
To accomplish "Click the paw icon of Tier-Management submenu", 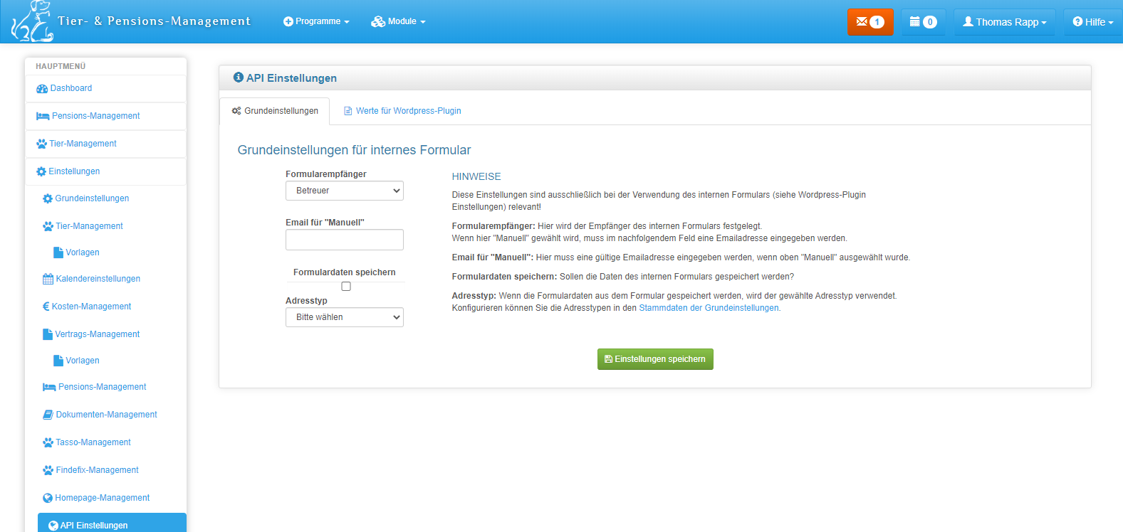I will [48, 226].
